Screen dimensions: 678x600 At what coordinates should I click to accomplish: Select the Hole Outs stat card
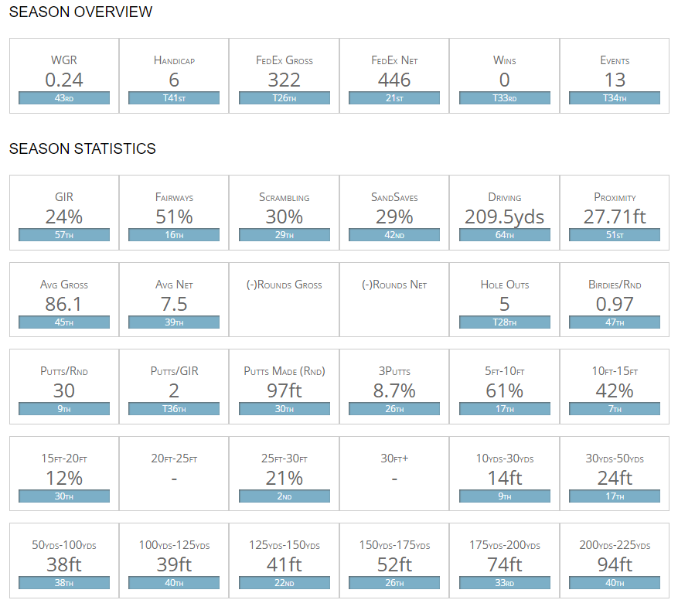click(x=504, y=298)
